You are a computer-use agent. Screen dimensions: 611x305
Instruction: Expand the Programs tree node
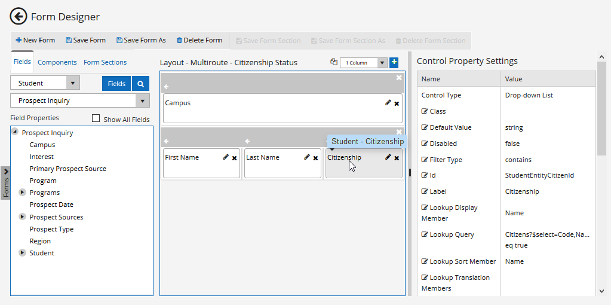coord(23,193)
